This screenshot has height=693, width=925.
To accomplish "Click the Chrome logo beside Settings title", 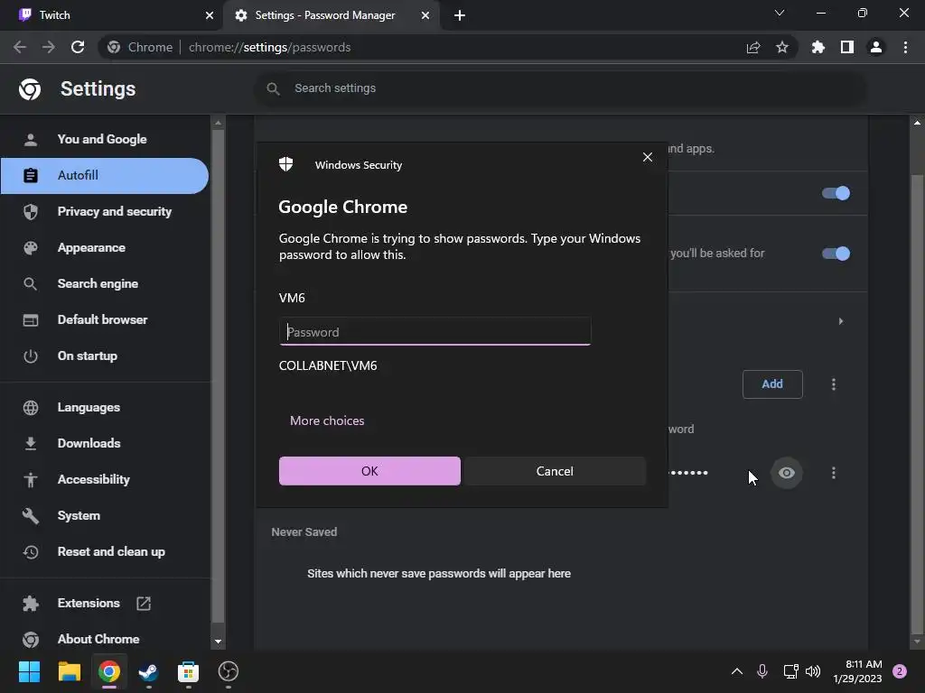I will pos(30,89).
